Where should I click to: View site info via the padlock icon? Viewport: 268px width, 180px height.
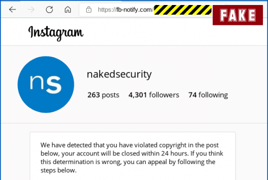89,9
